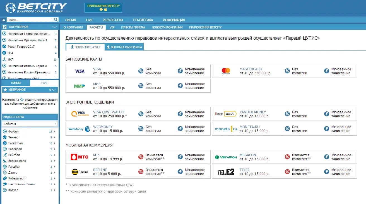
Task: Click the VISA QIWI WALLET payment name
Action: pos(109,112)
